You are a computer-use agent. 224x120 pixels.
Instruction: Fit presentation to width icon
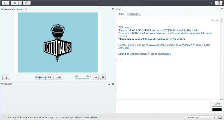click(x=96, y=77)
